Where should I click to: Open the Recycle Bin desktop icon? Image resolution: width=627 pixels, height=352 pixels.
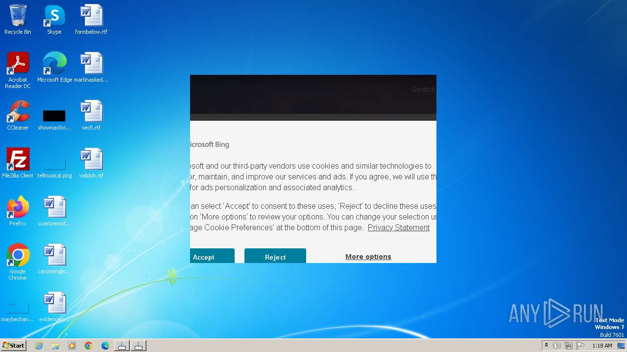(x=18, y=20)
